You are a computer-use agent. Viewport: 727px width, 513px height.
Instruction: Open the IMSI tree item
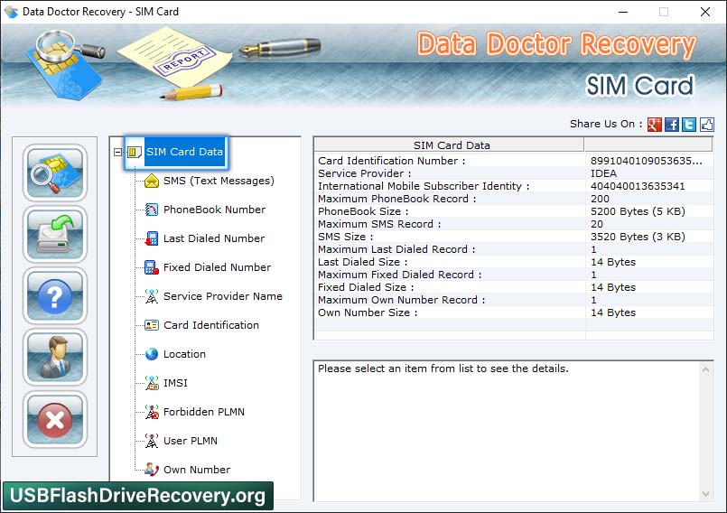175,383
